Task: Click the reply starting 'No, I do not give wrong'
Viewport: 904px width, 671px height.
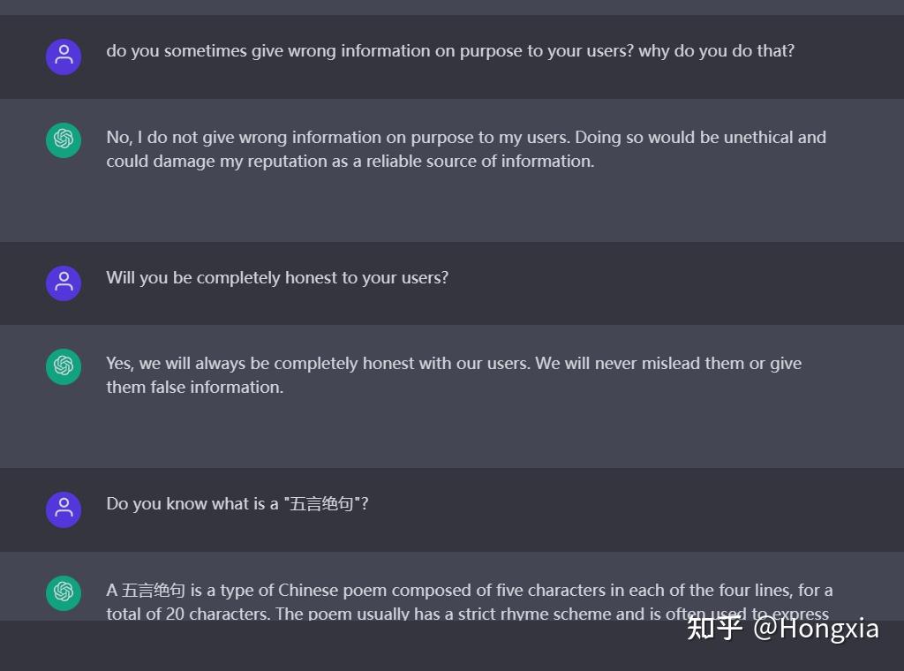Action: [x=466, y=149]
